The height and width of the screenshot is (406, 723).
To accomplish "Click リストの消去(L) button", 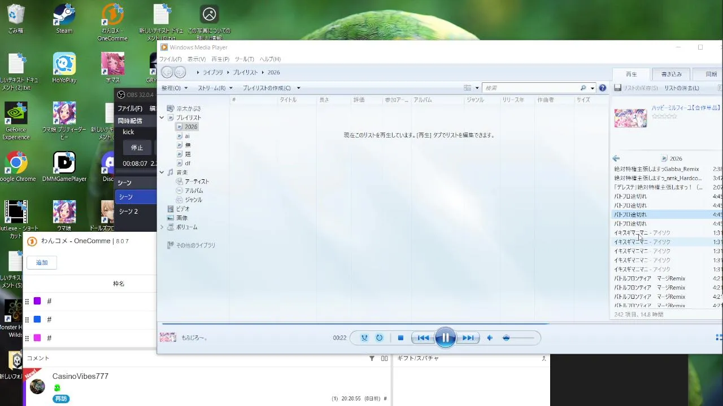I will click(x=681, y=88).
